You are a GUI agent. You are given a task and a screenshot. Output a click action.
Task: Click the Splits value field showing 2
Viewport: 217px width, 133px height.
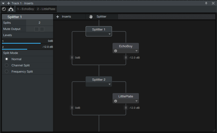pos(39,23)
